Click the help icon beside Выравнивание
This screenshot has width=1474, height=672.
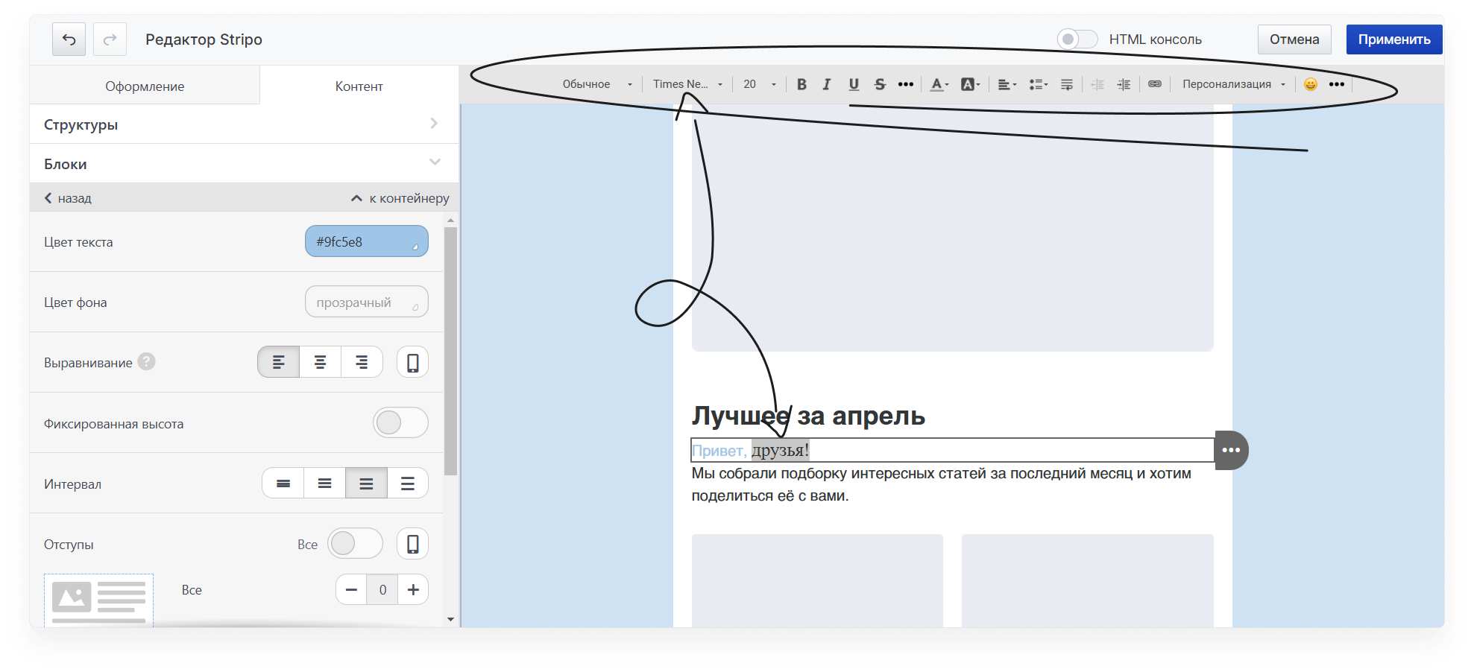click(x=147, y=361)
